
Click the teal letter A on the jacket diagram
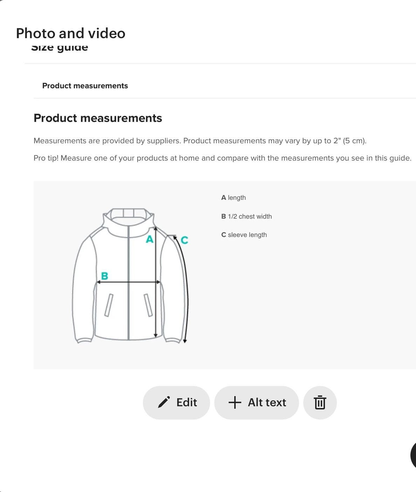pos(149,239)
